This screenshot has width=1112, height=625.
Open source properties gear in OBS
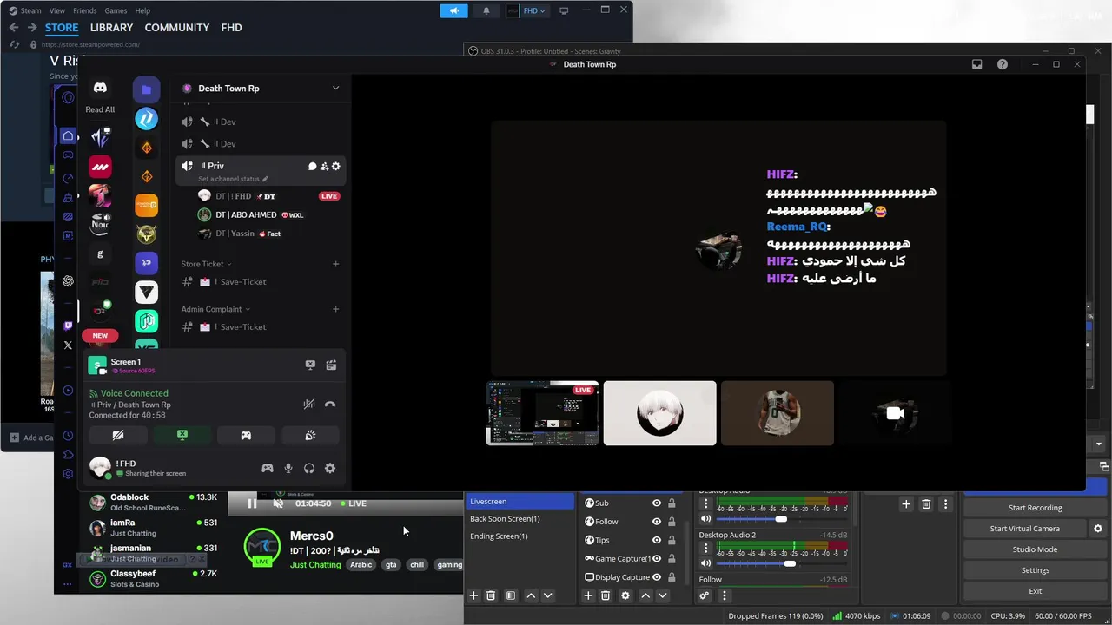[x=625, y=595]
